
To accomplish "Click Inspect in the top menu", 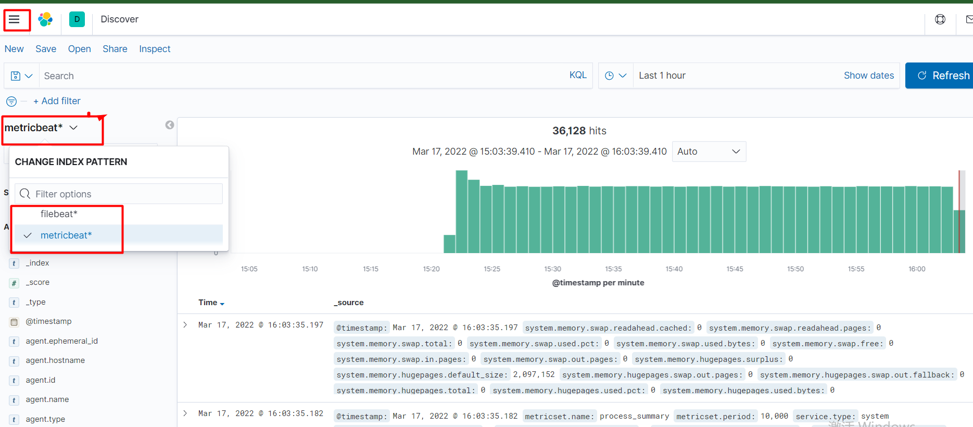I will (155, 49).
